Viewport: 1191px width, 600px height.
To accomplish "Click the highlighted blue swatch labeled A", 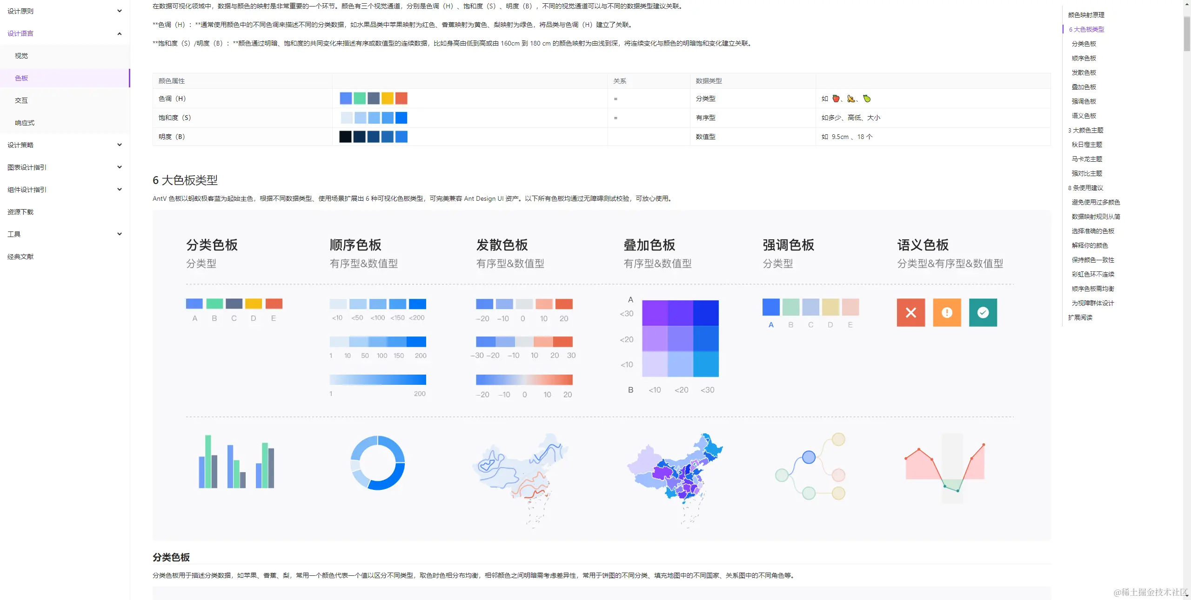I will [x=771, y=307].
